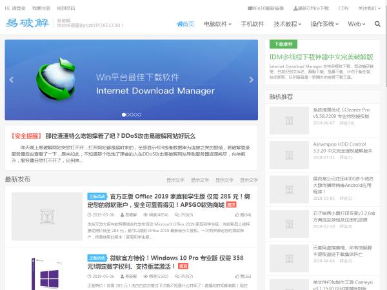Open the Ashampoo HDD Control sidebar link
Viewport: 387px width, 290px height.
pyautogui.click(x=342, y=148)
